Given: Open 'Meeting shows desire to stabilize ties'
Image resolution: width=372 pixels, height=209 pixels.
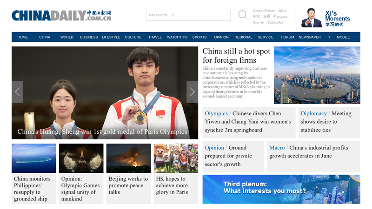Looking at the screenshot, I should (326, 122).
